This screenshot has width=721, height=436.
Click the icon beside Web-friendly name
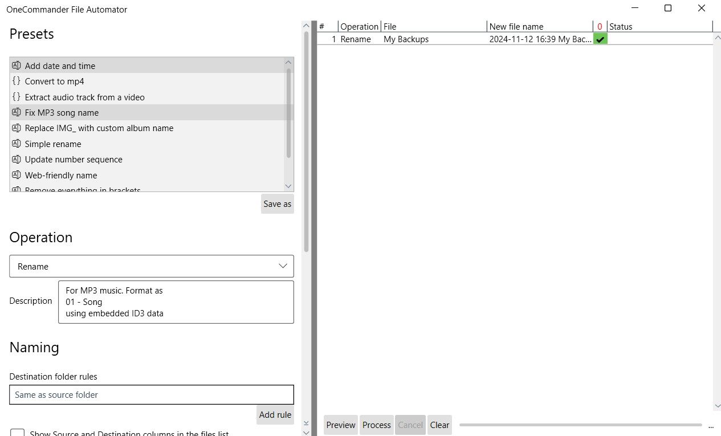point(16,175)
